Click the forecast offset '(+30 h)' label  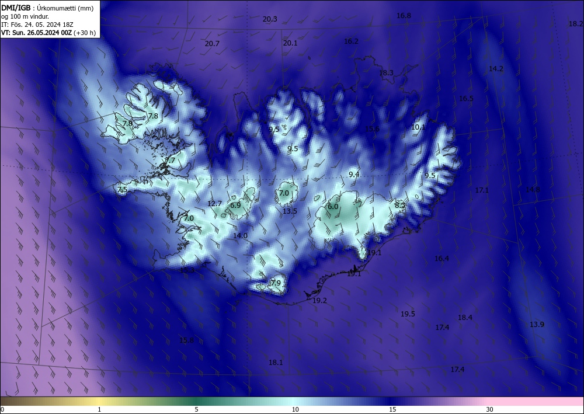[x=85, y=33]
